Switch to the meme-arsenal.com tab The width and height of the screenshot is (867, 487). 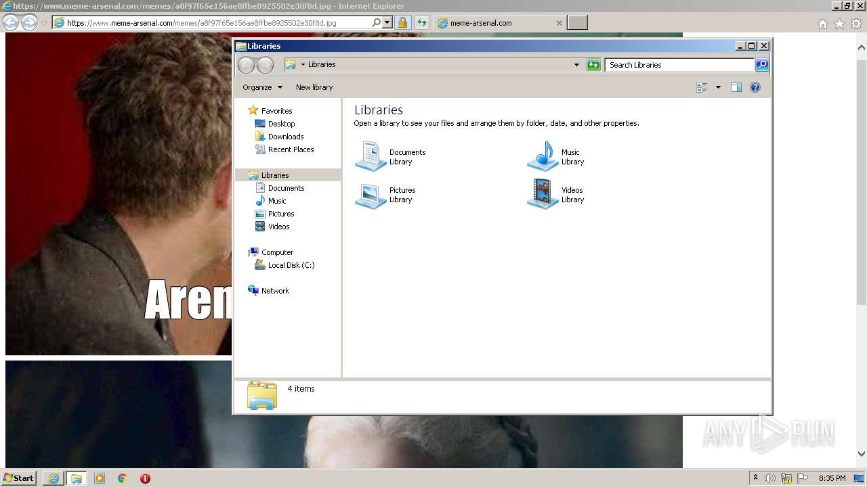[500, 22]
